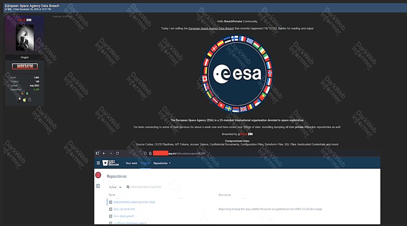Expand the Repositories dropdown menu
This screenshot has width=407, height=226.
tap(162, 163)
